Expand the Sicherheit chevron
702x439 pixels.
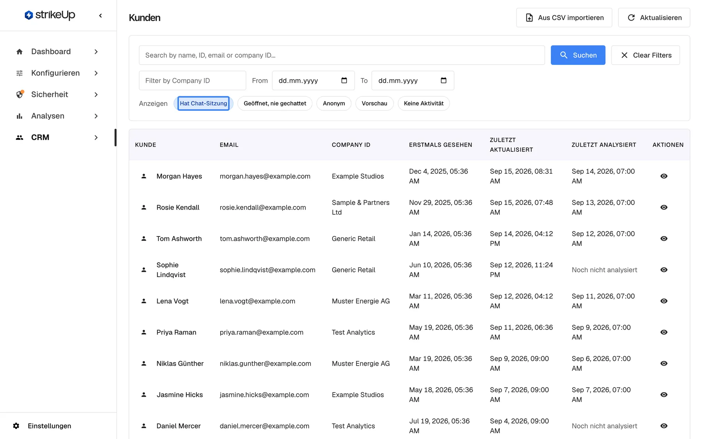[x=96, y=94]
